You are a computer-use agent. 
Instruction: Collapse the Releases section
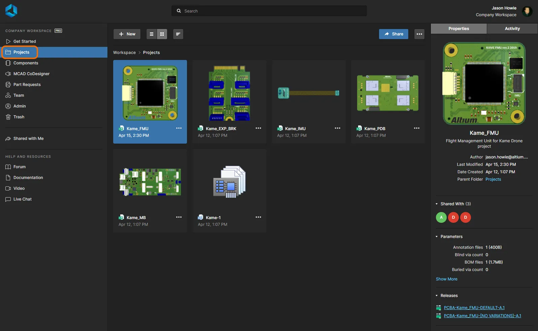437,296
